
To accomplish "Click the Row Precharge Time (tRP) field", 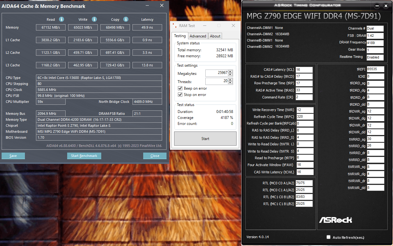I will [x=304, y=83].
